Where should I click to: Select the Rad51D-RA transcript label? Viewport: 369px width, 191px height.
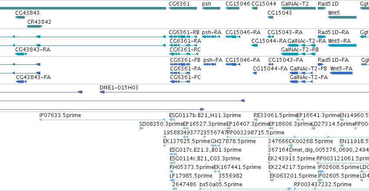pos(333,32)
